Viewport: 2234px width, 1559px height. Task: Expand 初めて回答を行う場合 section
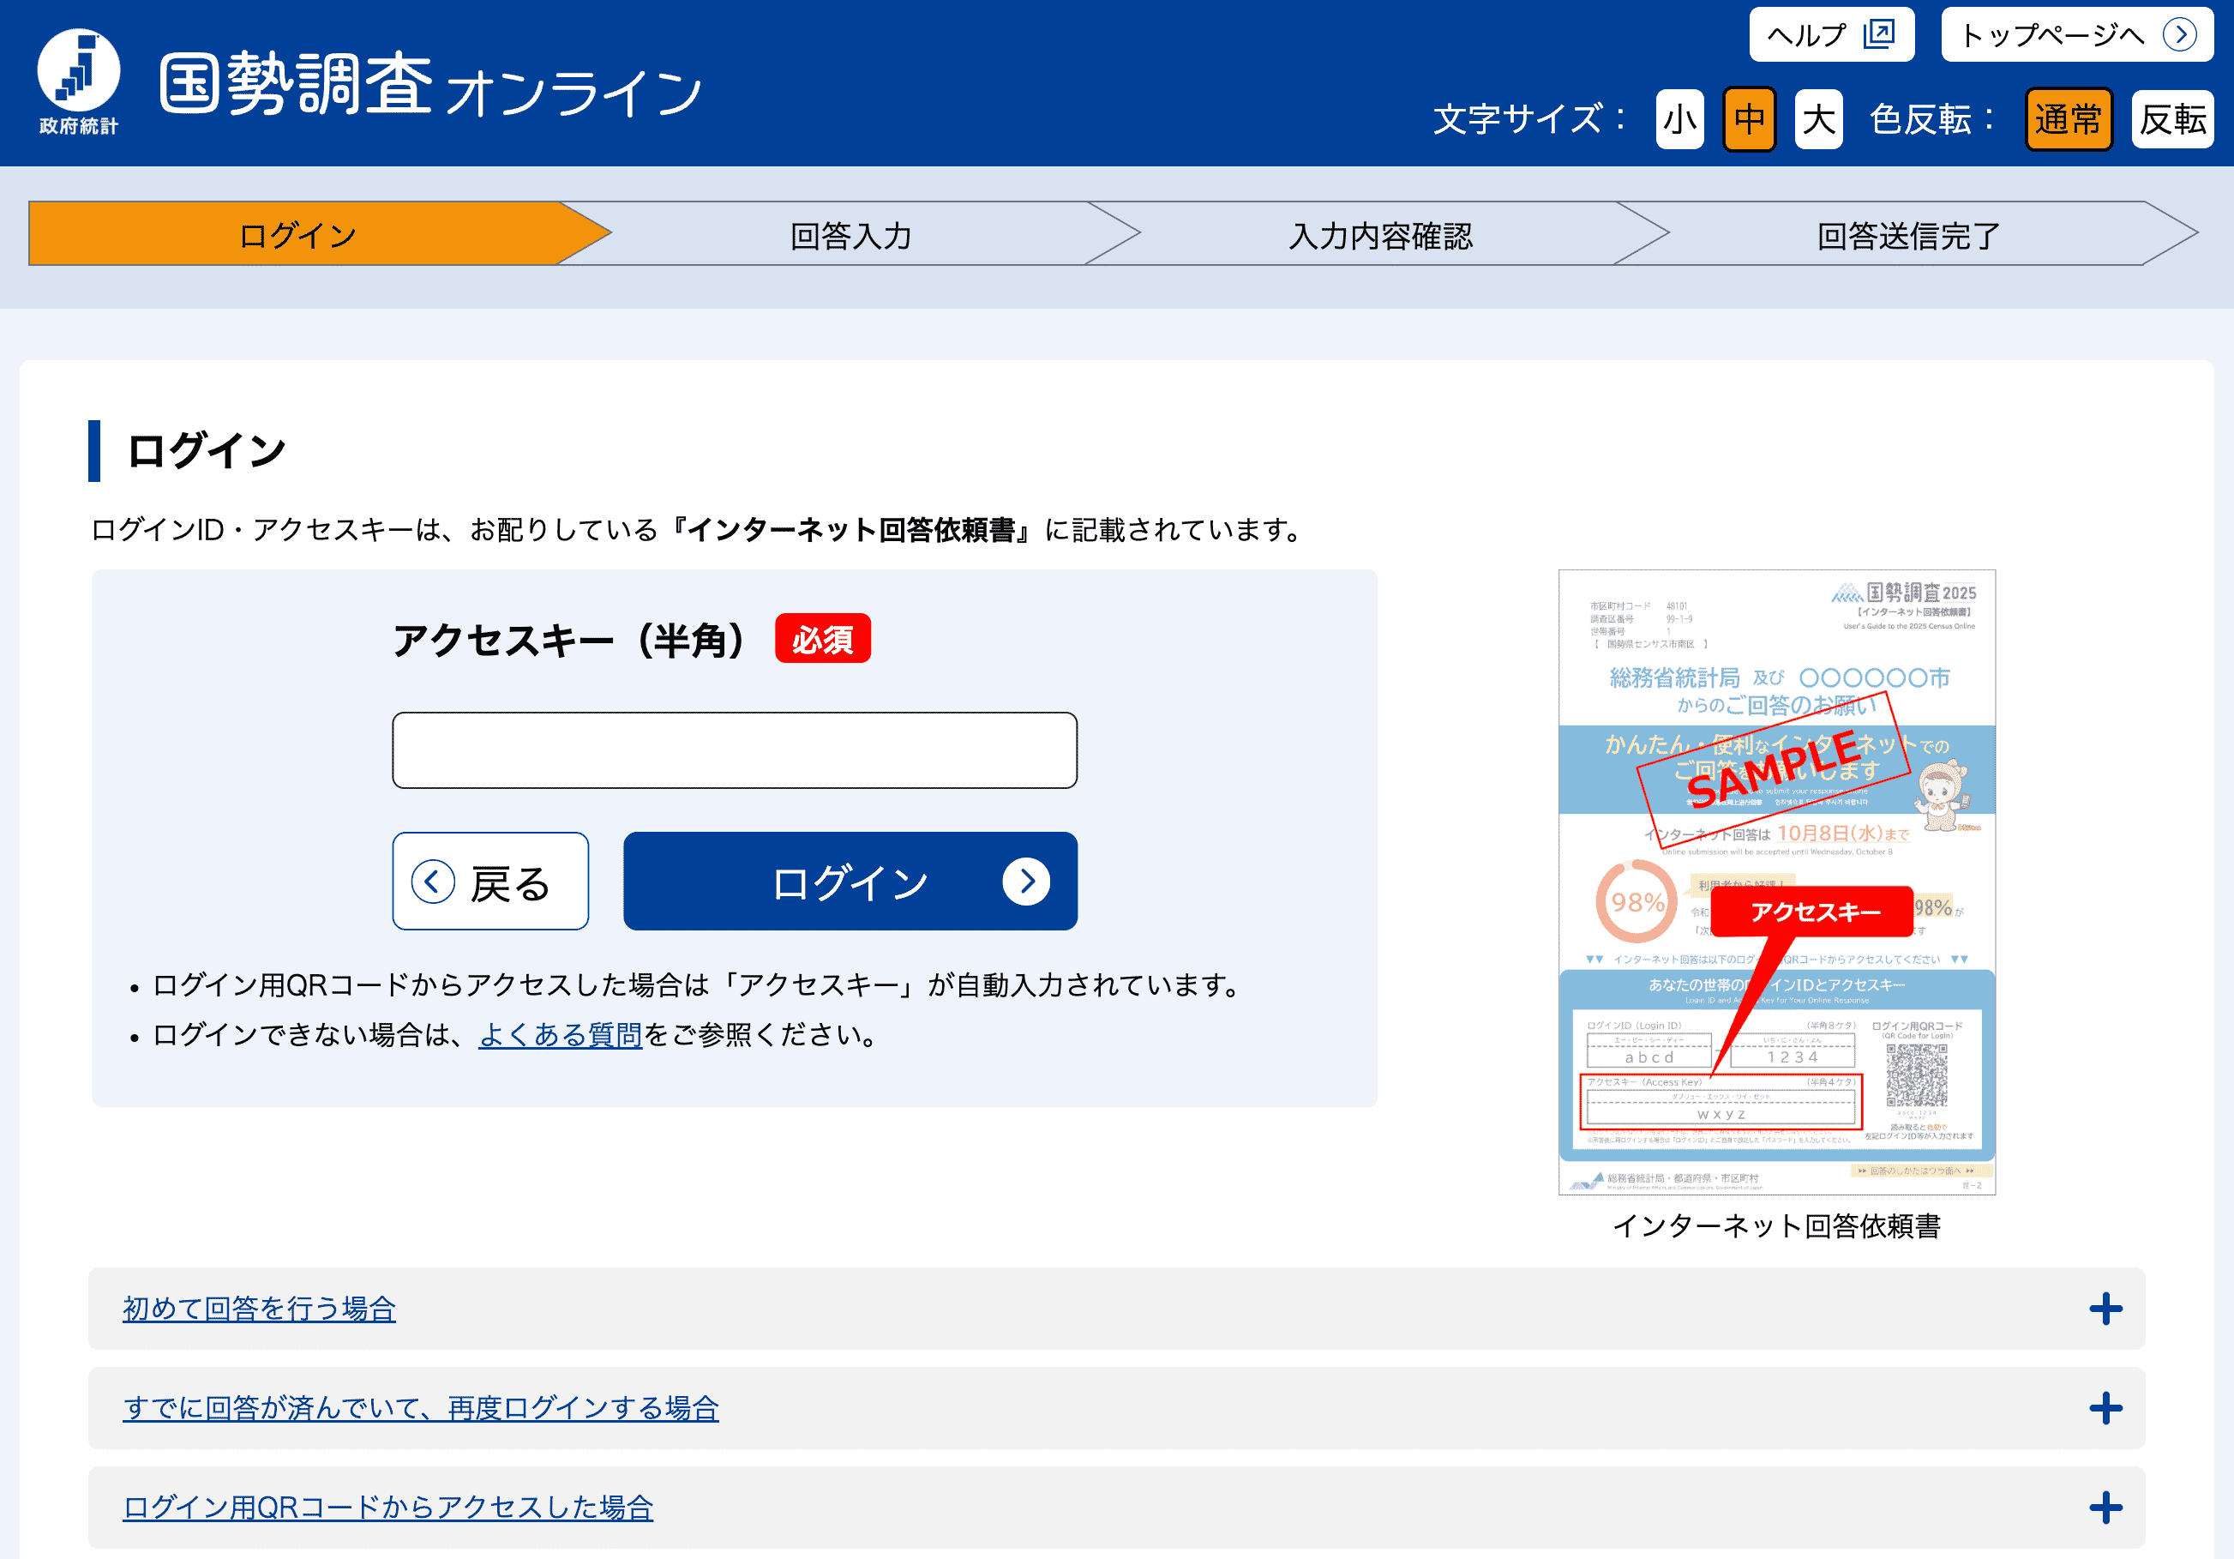[x=259, y=1309]
